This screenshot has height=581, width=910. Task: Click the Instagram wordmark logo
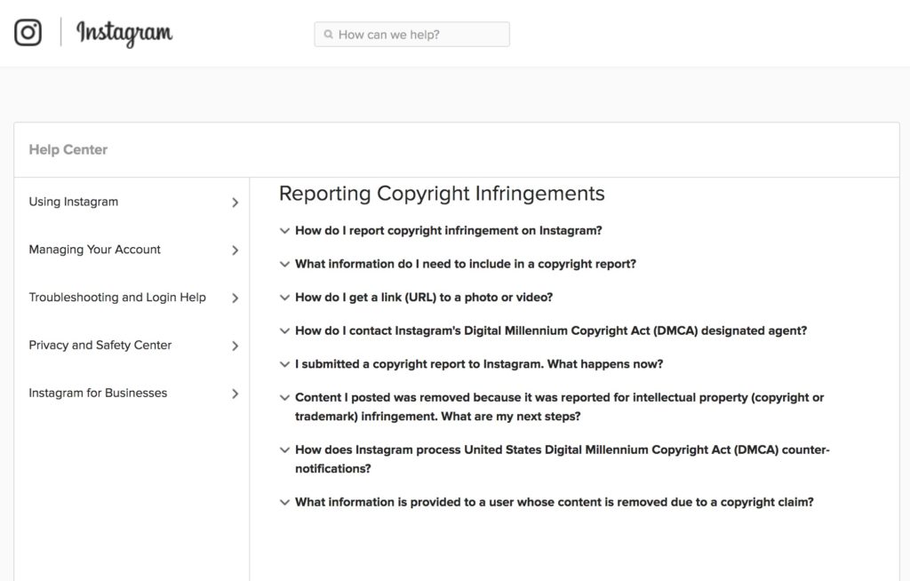coord(124,34)
